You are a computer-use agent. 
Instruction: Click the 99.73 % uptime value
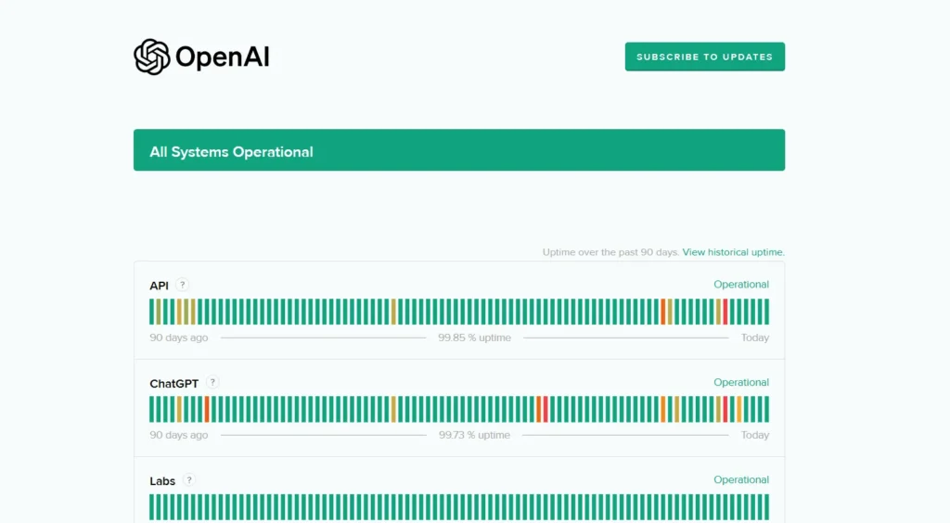(474, 435)
